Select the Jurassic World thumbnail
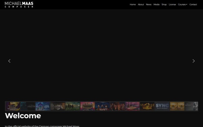203x127 pixels. (x=147, y=106)
